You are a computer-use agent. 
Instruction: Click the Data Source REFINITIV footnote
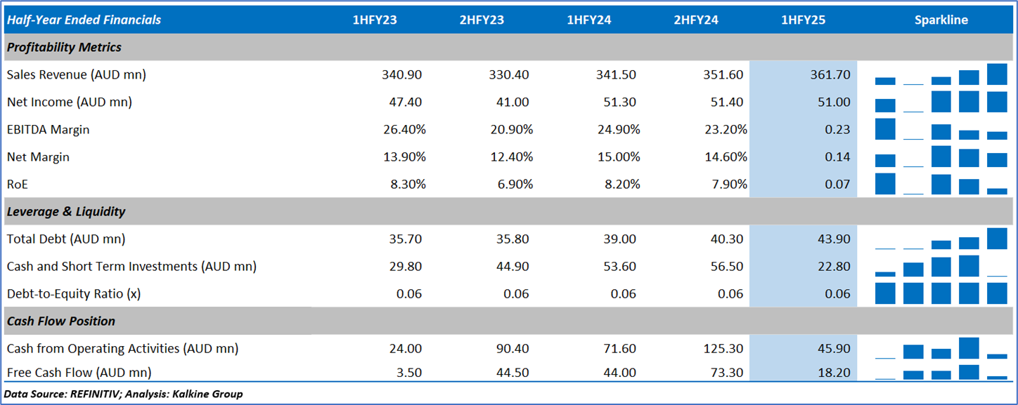pyautogui.click(x=123, y=394)
